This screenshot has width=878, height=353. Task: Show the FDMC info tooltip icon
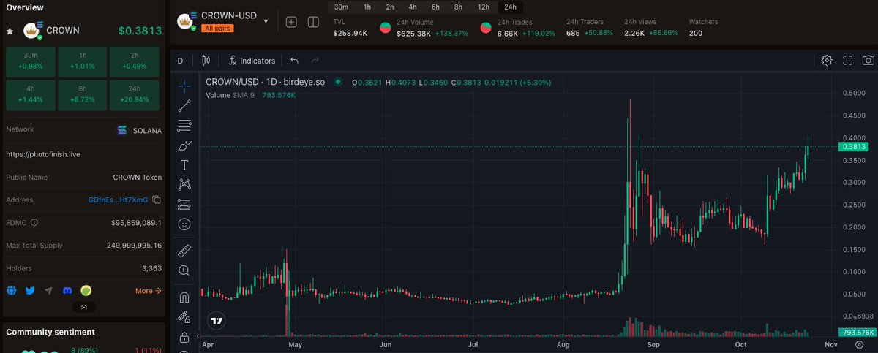(34, 222)
